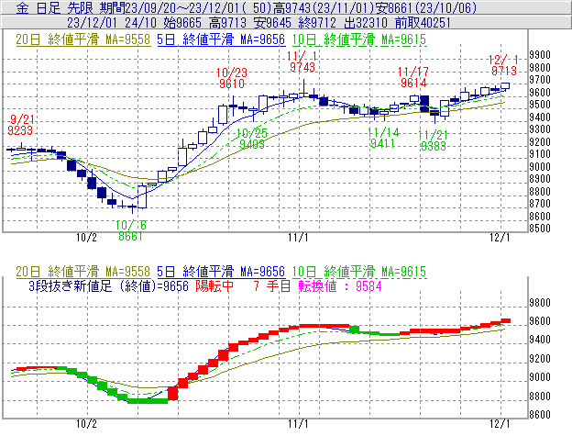This screenshot has width=572, height=436.
Task: Click the 金 日足 先限 chart title
Action: pyautogui.click(x=42, y=7)
